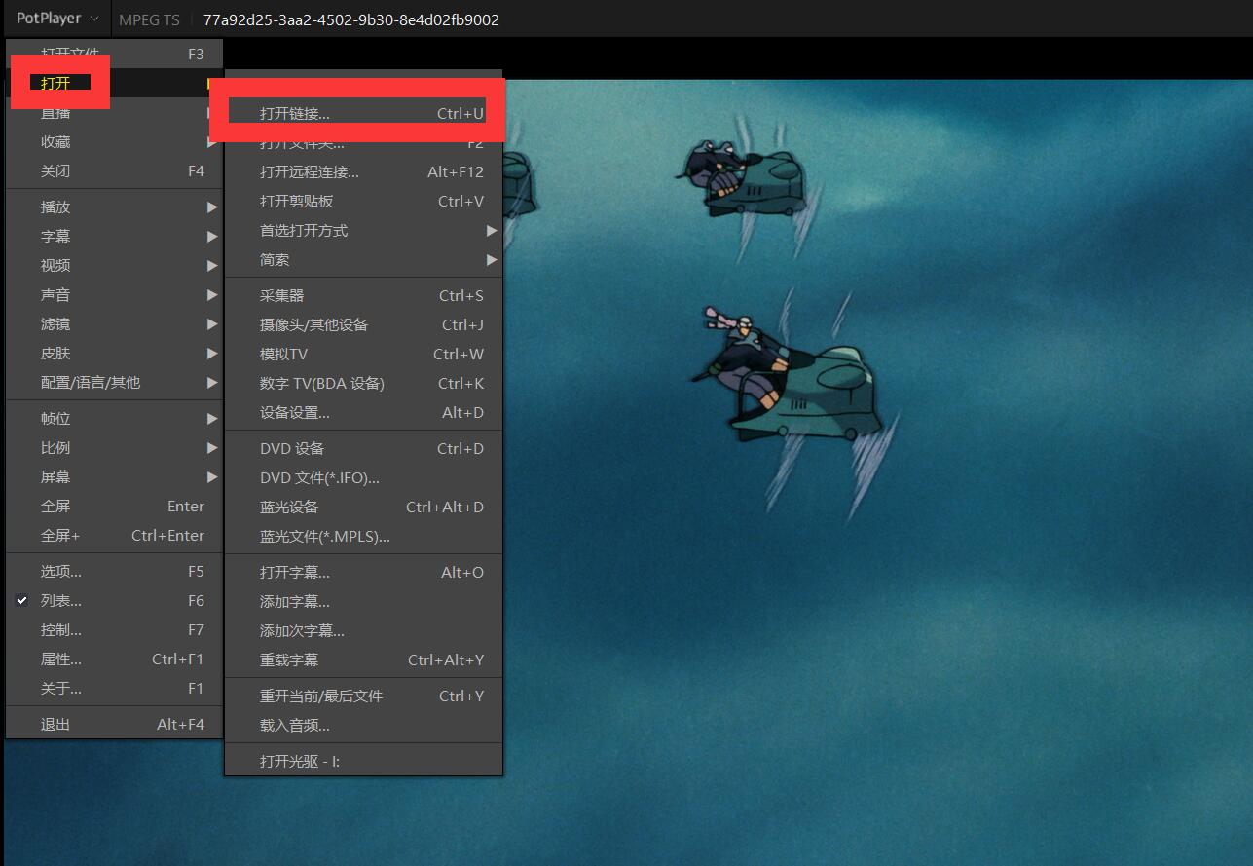Select 数字 TV(BDA 设备) entry

pos(363,384)
